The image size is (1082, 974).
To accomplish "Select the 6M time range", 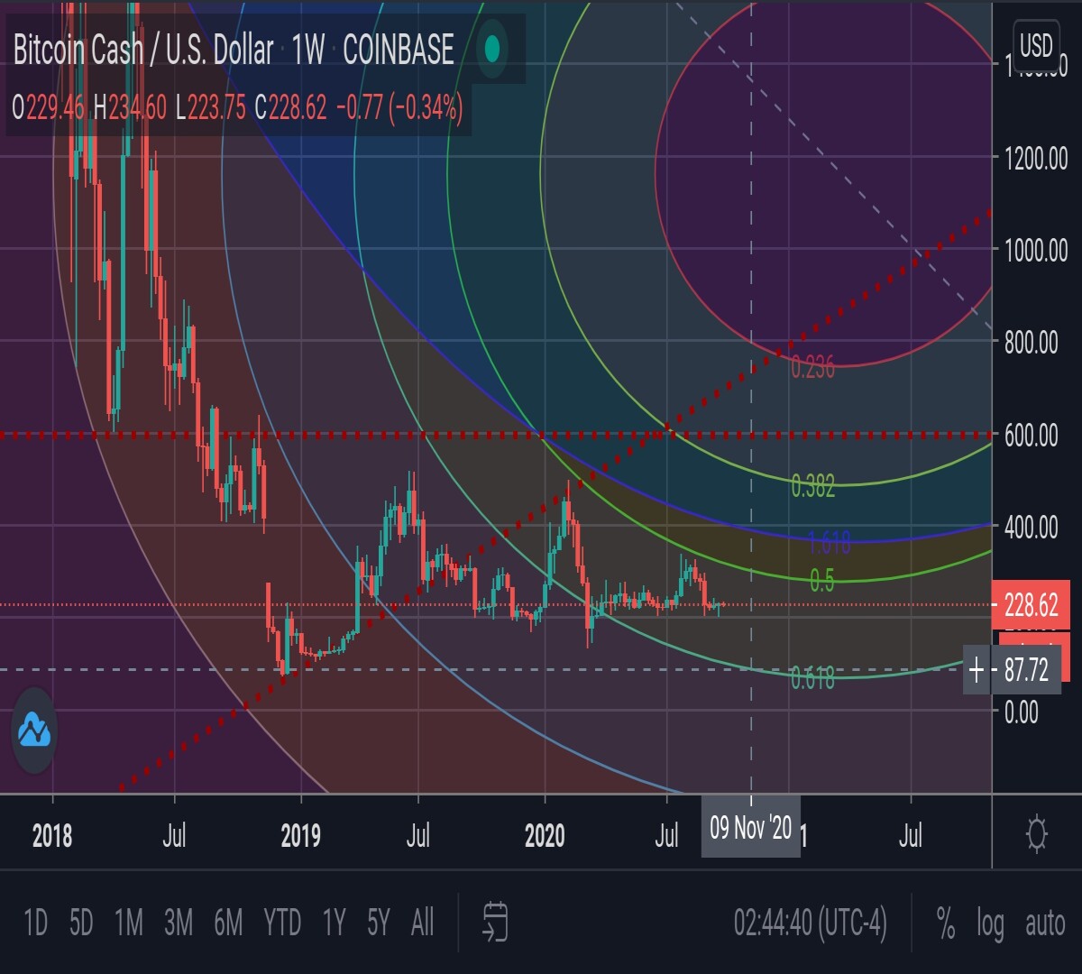I will click(228, 923).
